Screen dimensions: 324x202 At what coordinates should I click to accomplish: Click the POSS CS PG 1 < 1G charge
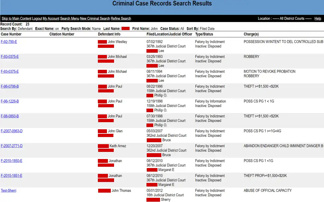[259, 101]
